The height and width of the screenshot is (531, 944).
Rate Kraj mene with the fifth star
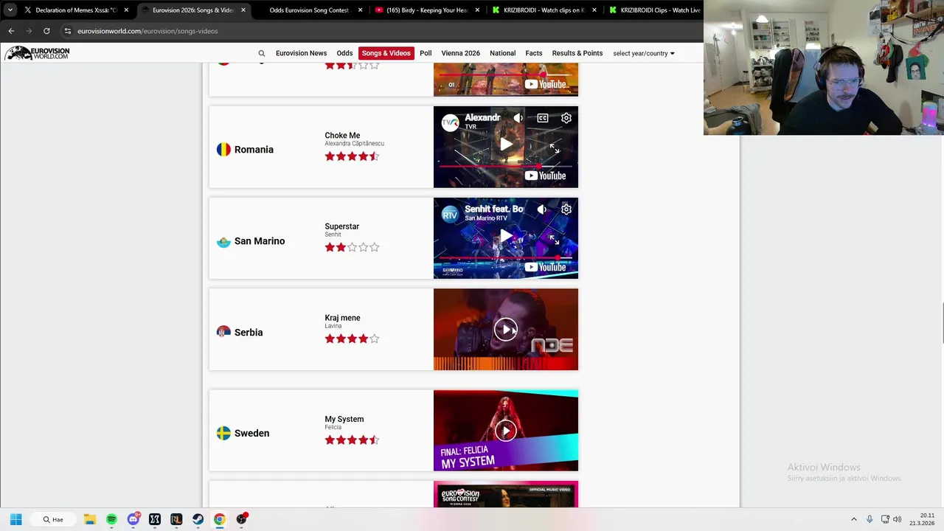tap(374, 339)
